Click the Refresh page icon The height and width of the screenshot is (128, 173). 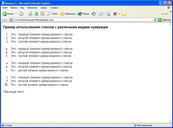click(36, 14)
